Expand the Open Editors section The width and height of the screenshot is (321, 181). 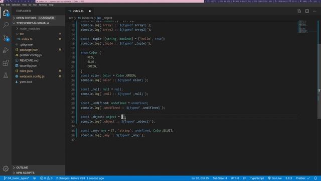38,18
